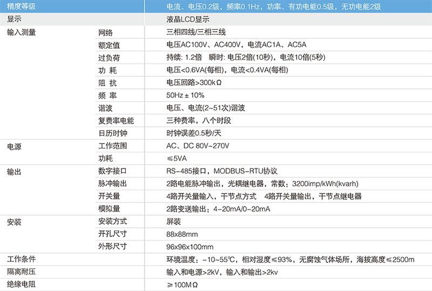This screenshot has height=291, width=432.
Task: Select the 过负荷 row label
Action: (109, 57)
